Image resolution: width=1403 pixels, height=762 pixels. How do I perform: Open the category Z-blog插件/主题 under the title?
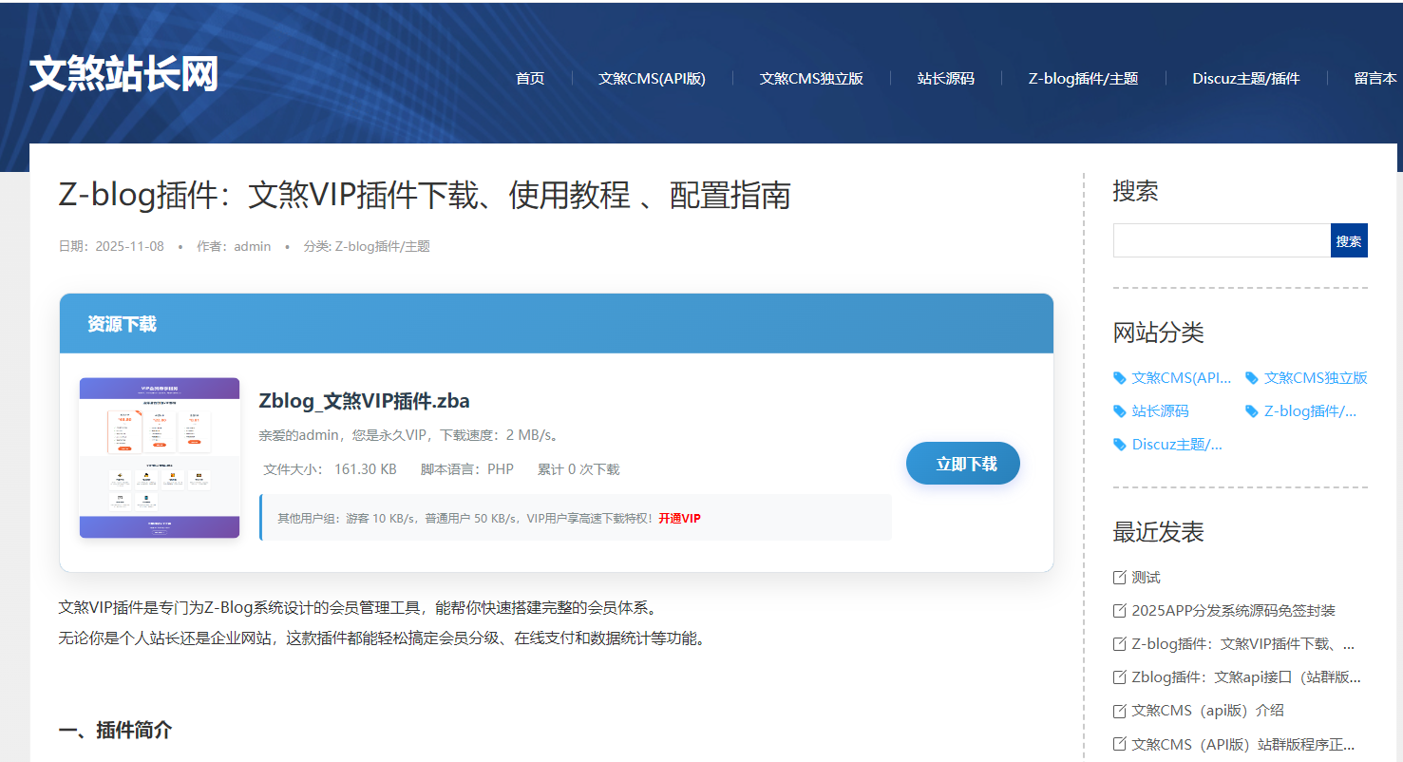(x=383, y=246)
